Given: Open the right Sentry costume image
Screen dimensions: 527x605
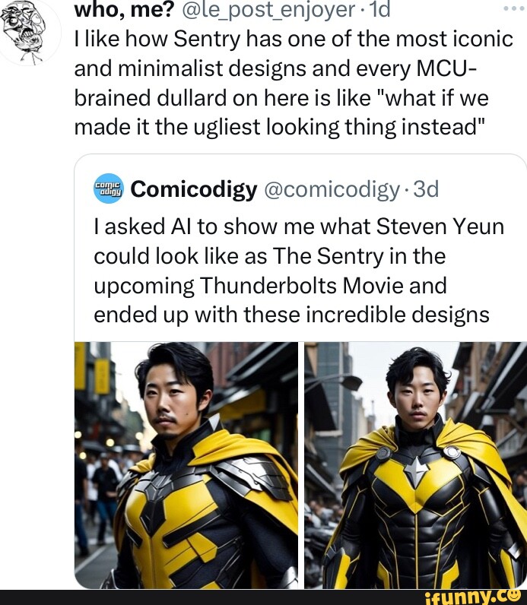Looking at the screenshot, I should point(415,465).
